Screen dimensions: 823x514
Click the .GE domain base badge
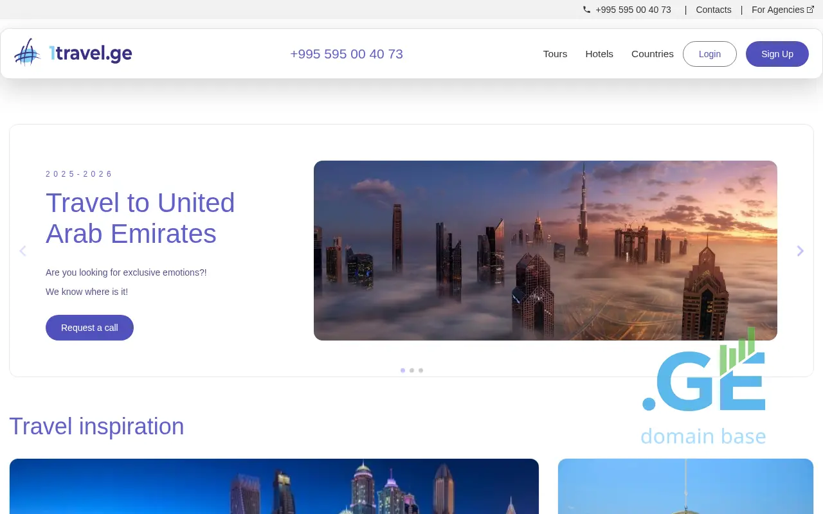coord(703,392)
